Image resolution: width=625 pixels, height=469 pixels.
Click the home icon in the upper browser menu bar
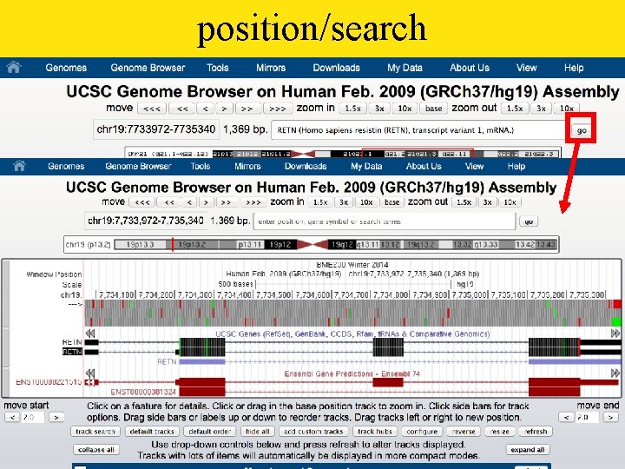tap(14, 67)
